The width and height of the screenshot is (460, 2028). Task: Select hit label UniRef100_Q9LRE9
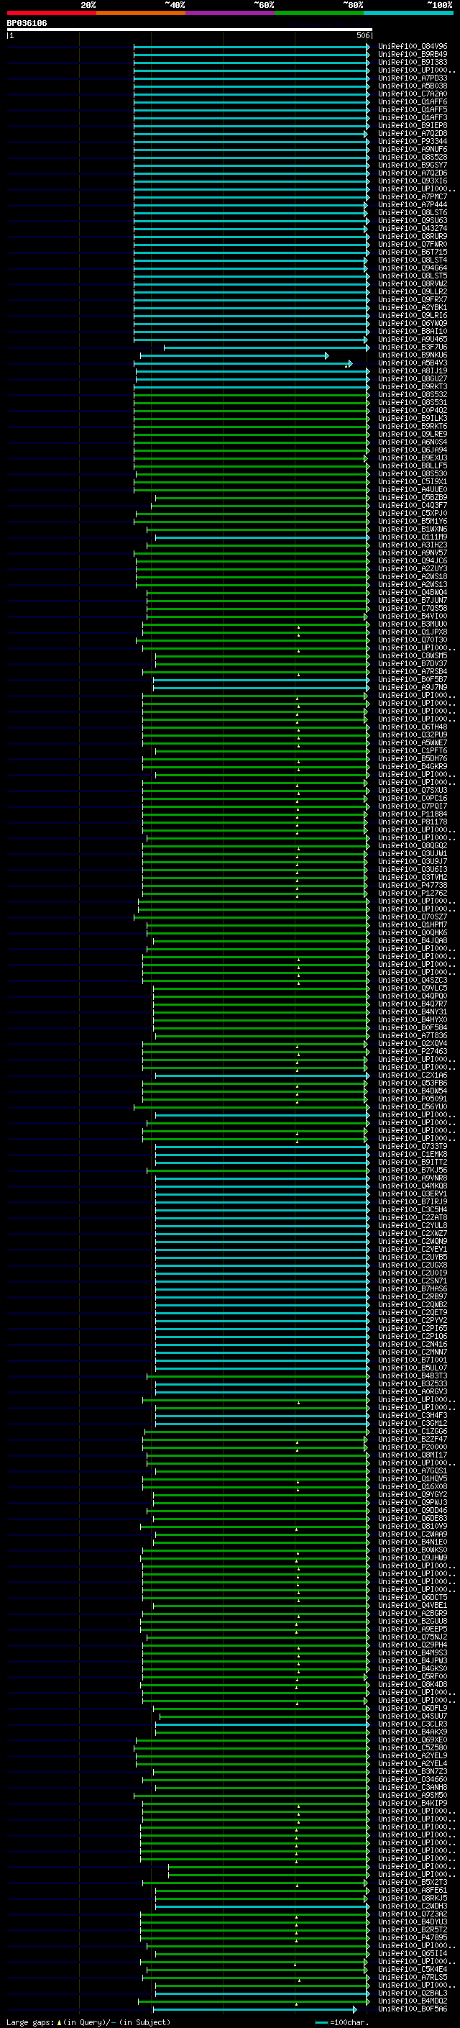[x=412, y=434]
